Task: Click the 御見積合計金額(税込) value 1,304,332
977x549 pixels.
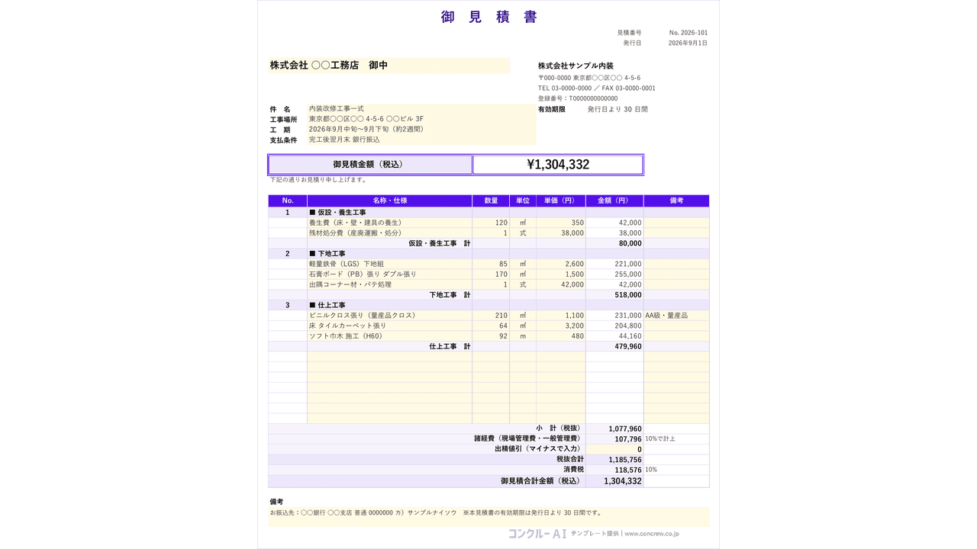Action: point(614,481)
